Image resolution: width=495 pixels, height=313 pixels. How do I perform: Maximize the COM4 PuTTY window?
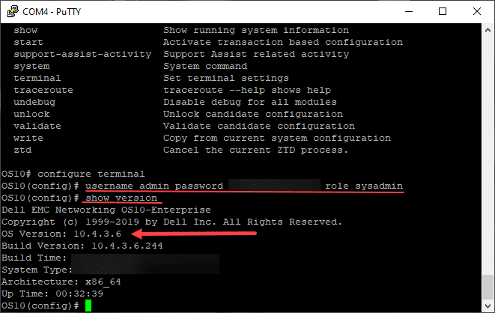(x=443, y=10)
